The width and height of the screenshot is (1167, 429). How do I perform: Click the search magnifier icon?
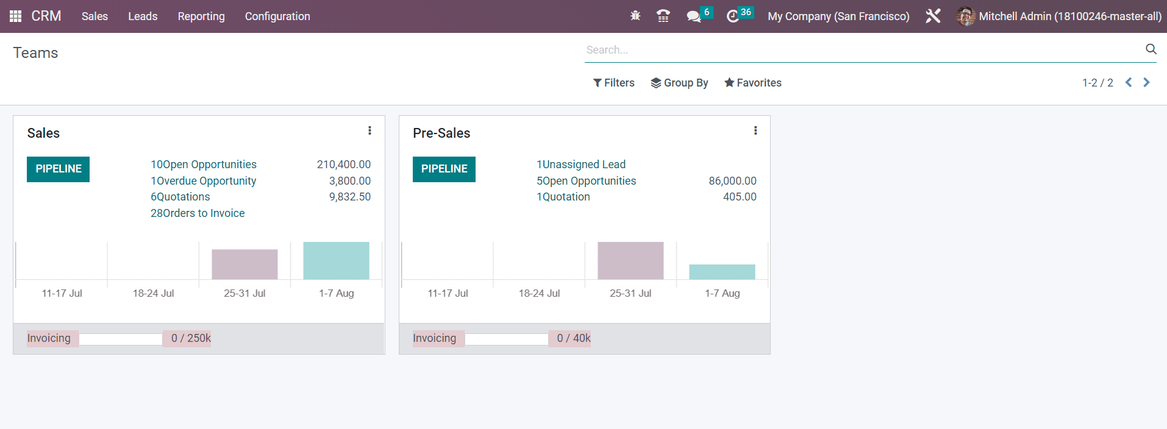[x=1151, y=49]
